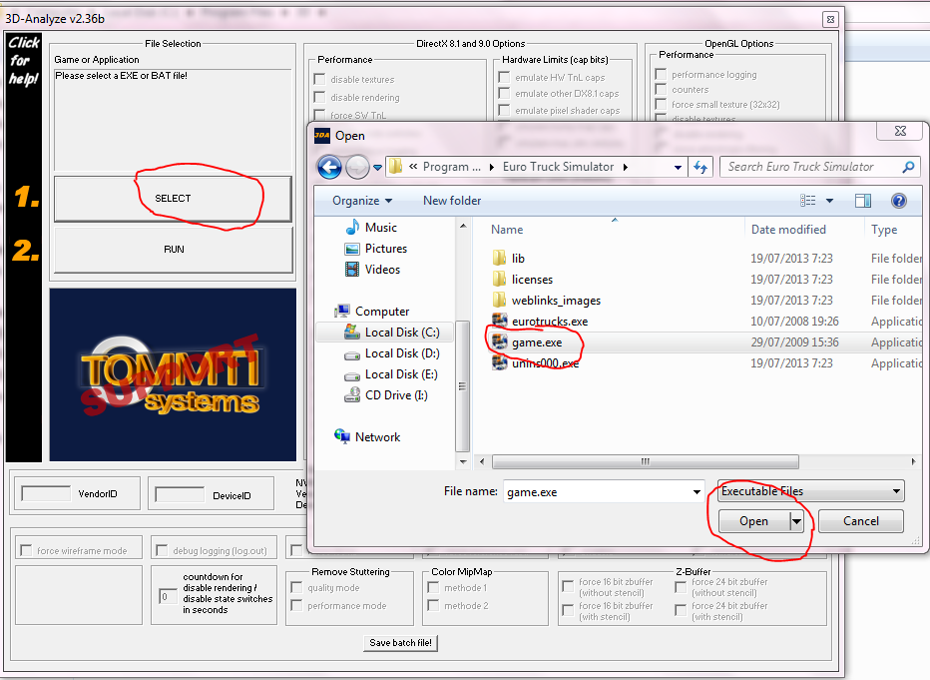Click the Computer icon in the navigation pane
The height and width of the screenshot is (680, 930).
click(341, 311)
